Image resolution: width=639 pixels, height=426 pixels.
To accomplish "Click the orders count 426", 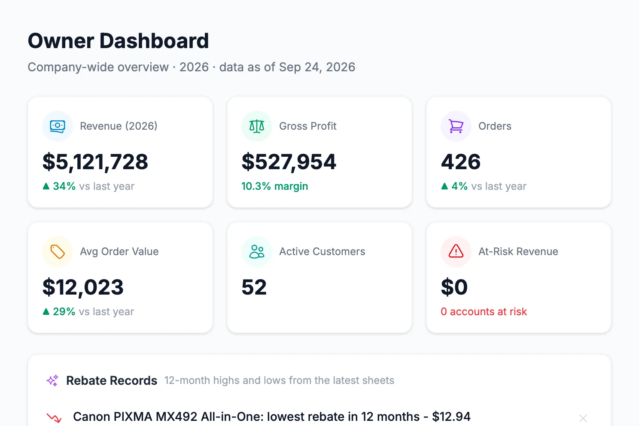I will tap(461, 162).
